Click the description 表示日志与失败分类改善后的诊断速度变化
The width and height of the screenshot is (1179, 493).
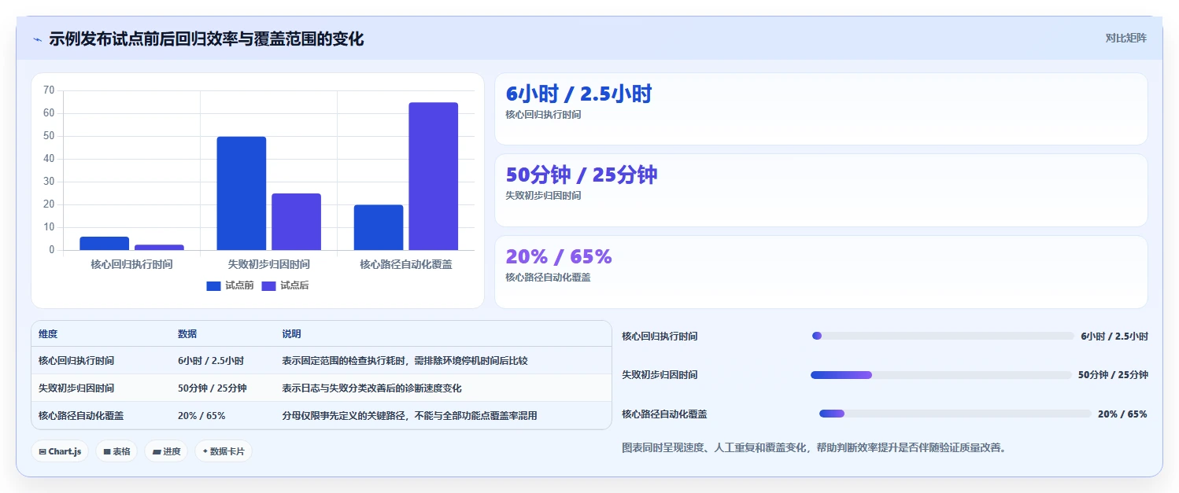tap(371, 388)
